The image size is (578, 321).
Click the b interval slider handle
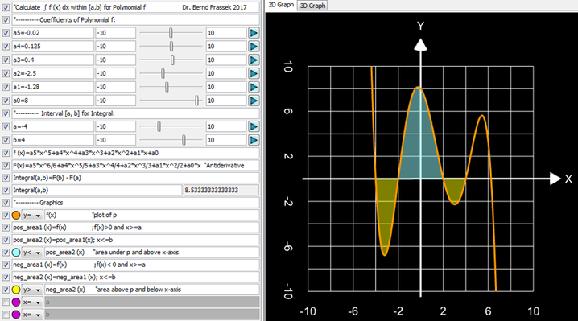tap(184, 140)
